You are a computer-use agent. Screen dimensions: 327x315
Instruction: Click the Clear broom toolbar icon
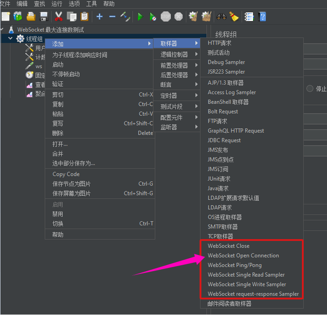[x=234, y=17]
